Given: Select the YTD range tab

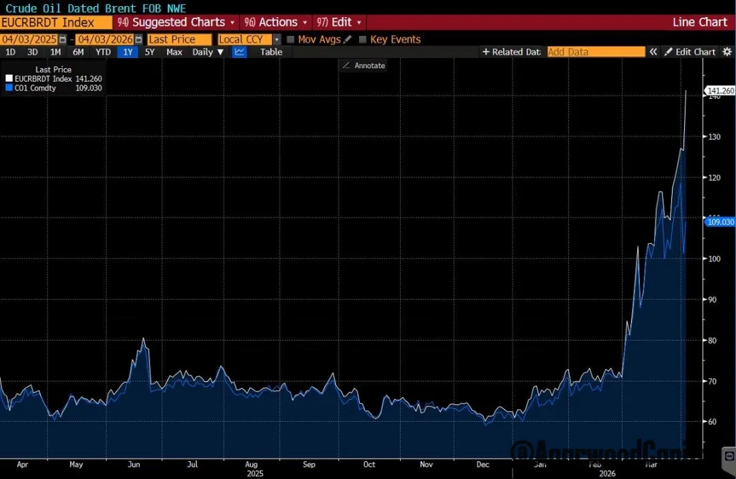Looking at the screenshot, I should point(104,52).
